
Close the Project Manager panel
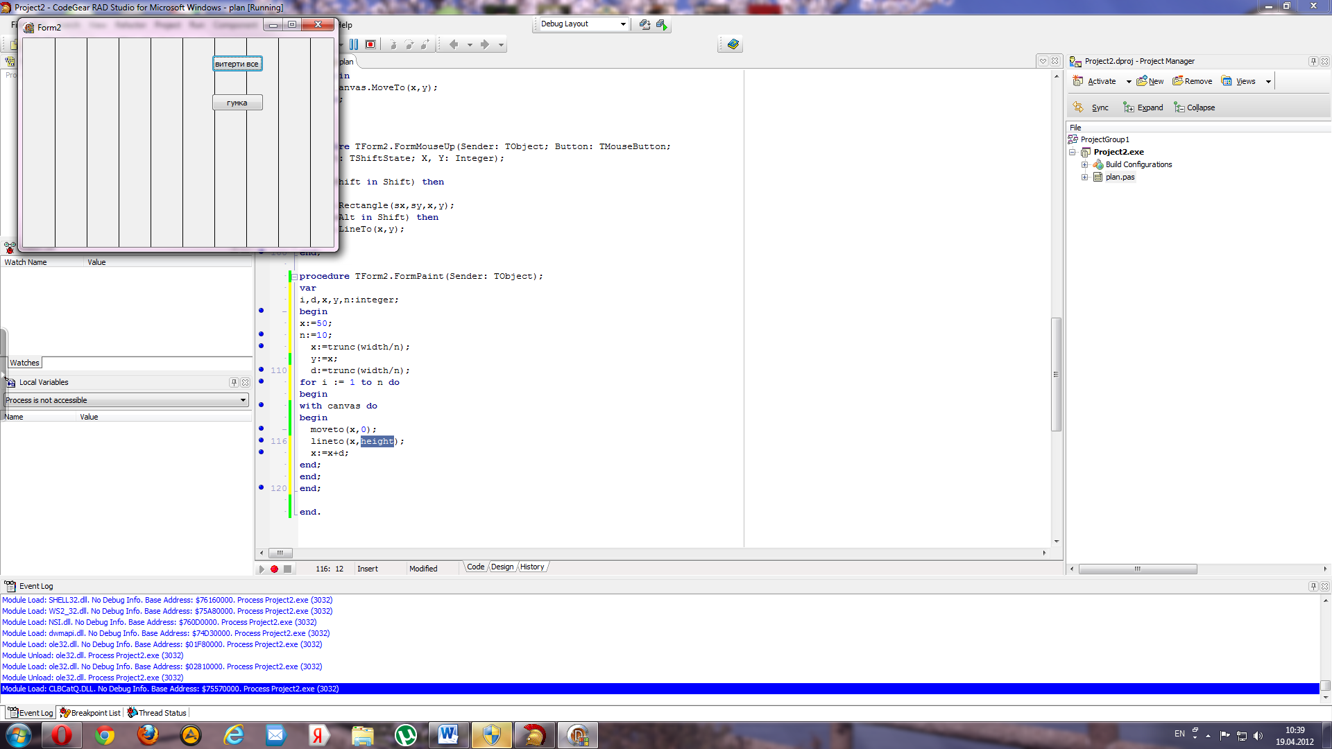pyautogui.click(x=1324, y=61)
